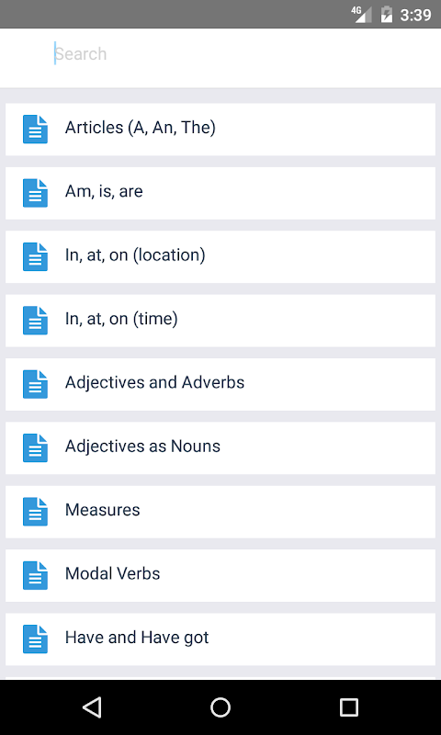Image resolution: width=441 pixels, height=735 pixels.
Task: Select the In, at, on (location) lesson
Action: [220, 257]
